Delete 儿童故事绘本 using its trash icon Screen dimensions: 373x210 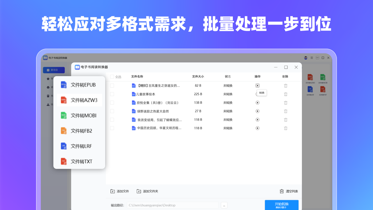(x=286, y=94)
